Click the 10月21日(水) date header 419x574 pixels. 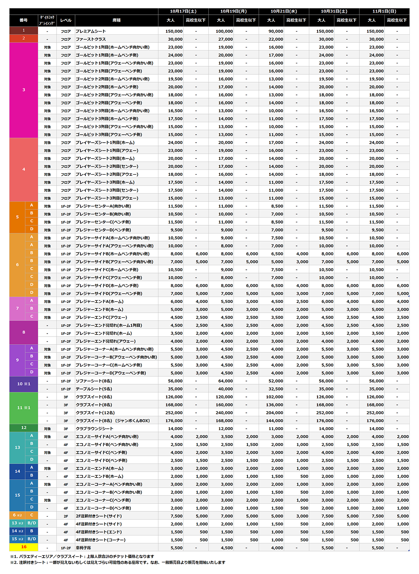pyautogui.click(x=284, y=11)
